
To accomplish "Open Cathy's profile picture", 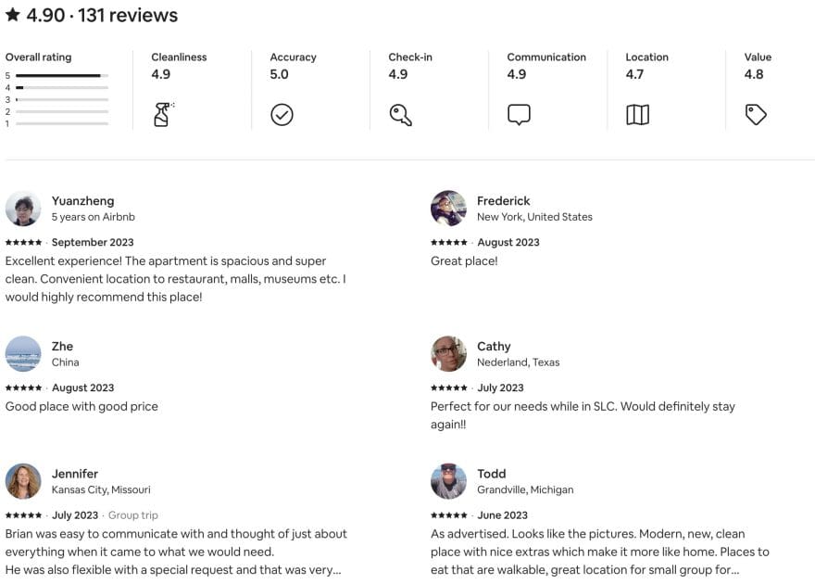I will point(448,353).
